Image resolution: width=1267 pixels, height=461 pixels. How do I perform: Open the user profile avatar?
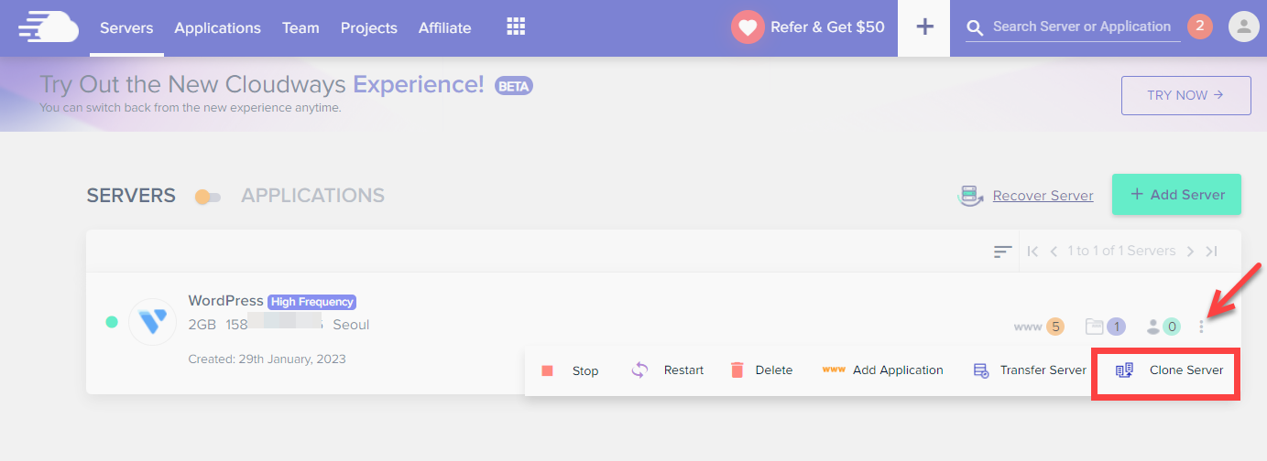1243,27
